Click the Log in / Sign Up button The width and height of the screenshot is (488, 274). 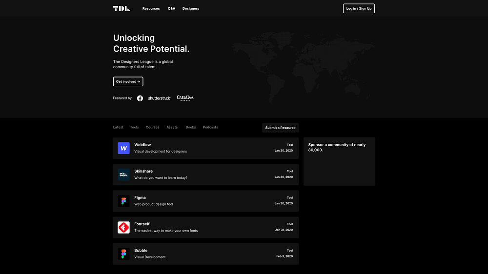pyautogui.click(x=359, y=8)
